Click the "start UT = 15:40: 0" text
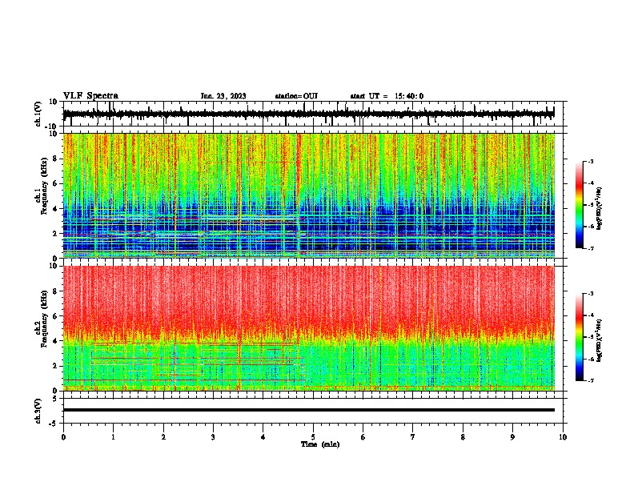The width and height of the screenshot is (634, 490). (x=387, y=96)
